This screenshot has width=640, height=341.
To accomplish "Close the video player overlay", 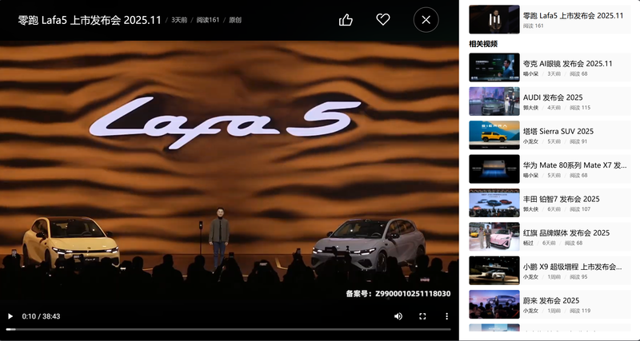I will pyautogui.click(x=426, y=19).
